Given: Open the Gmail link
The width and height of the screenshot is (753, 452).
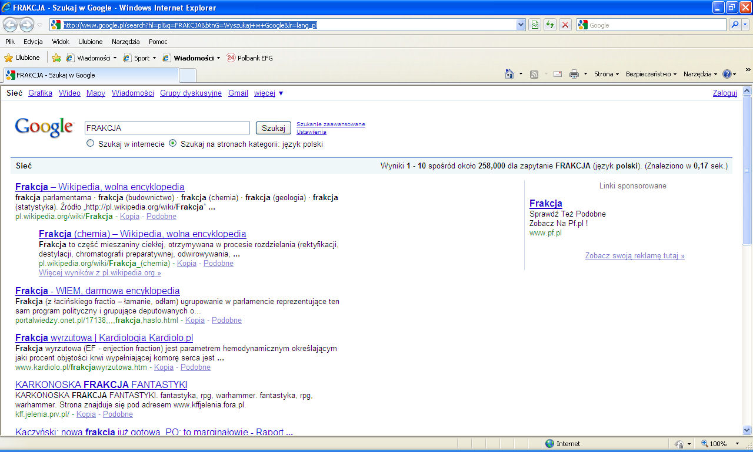Looking at the screenshot, I should [238, 93].
